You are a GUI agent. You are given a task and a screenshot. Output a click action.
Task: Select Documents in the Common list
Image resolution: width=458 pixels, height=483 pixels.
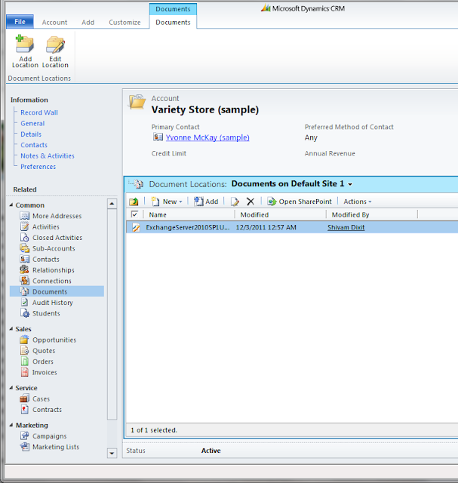pyautogui.click(x=57, y=291)
